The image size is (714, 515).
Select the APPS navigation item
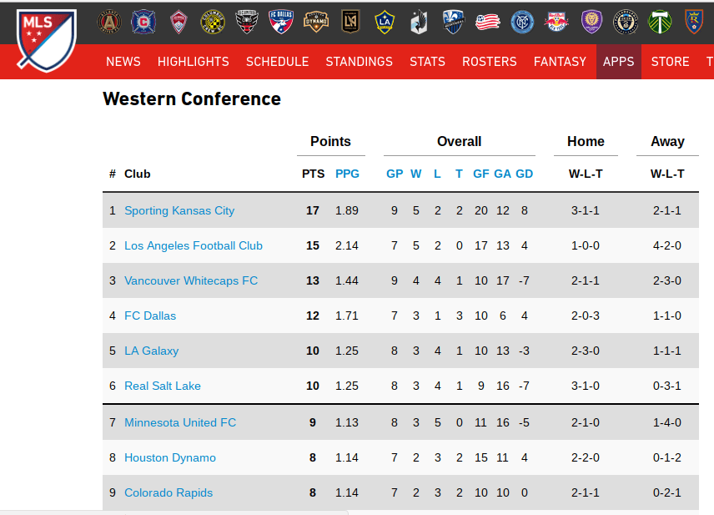click(618, 62)
